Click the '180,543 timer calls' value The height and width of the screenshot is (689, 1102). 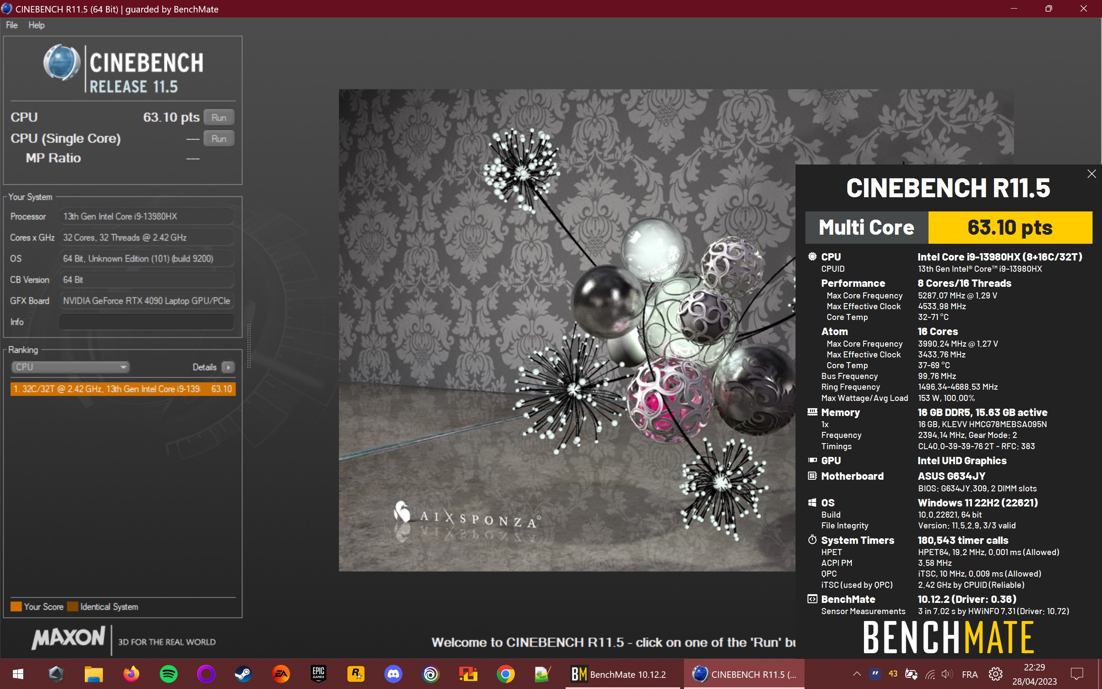[x=963, y=540]
